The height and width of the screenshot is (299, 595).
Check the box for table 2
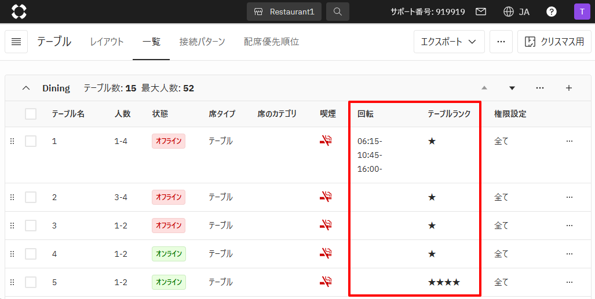(31, 197)
